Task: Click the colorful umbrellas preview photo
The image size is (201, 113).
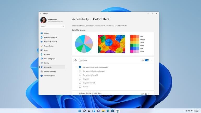Action: click(111, 44)
